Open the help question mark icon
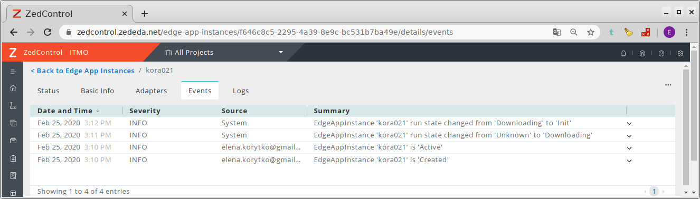This screenshot has width=700, height=199. [x=661, y=53]
